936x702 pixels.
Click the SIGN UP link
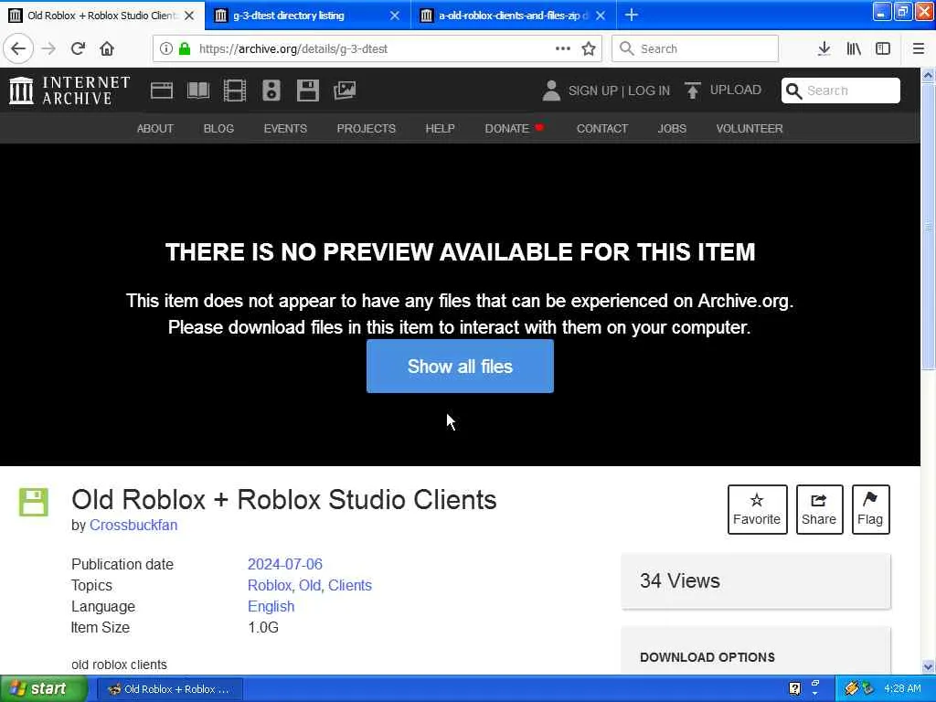[x=592, y=90]
